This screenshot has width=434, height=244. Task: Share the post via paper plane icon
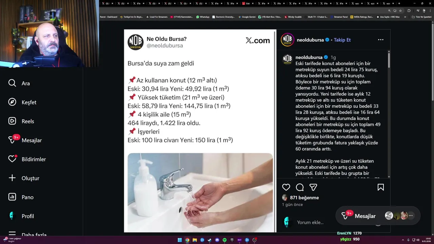point(313,187)
